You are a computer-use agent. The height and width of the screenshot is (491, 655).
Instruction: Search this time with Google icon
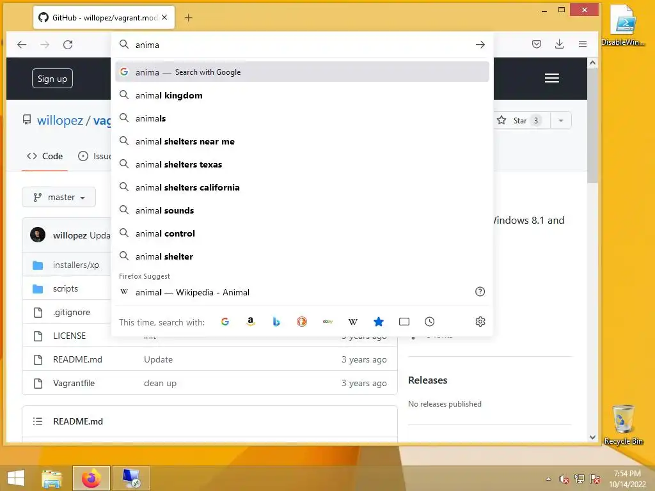pyautogui.click(x=225, y=322)
